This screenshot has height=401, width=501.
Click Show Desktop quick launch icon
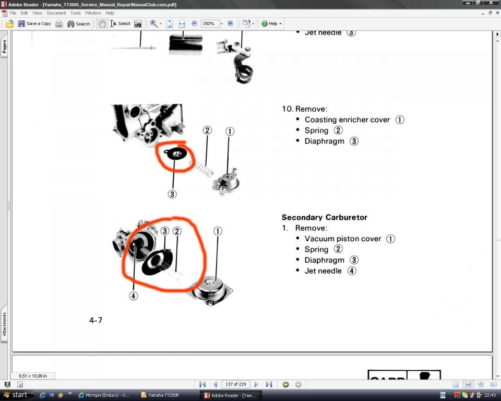click(52, 395)
